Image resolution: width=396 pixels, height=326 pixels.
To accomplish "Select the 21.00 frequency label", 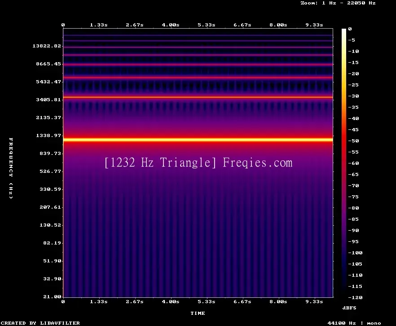I will pyautogui.click(x=52, y=296).
